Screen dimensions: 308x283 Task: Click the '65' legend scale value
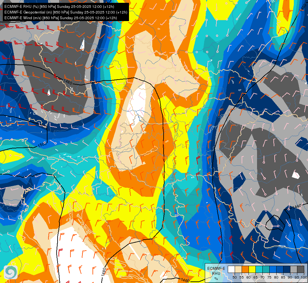click(255, 277)
